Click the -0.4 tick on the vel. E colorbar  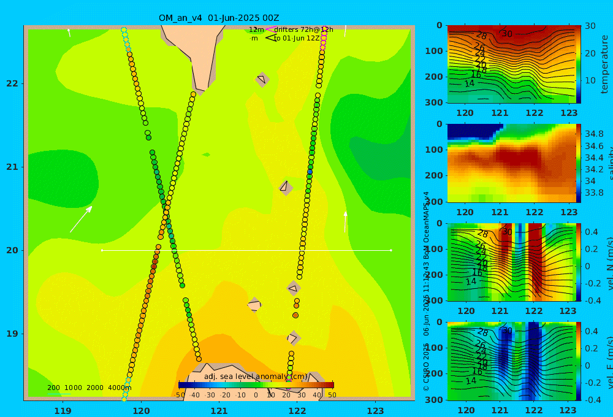click(x=593, y=400)
